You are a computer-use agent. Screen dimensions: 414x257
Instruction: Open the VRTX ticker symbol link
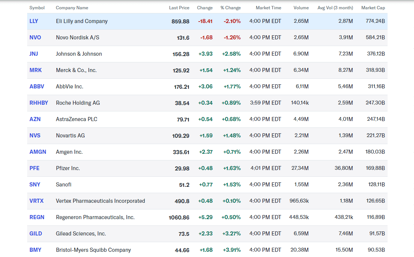pyautogui.click(x=36, y=201)
